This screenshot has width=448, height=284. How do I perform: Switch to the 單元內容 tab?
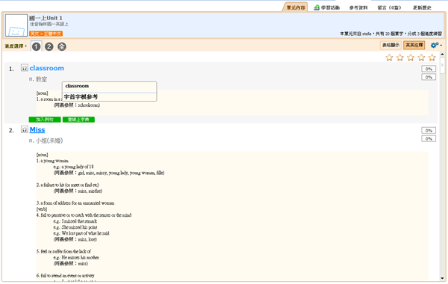point(296,7)
